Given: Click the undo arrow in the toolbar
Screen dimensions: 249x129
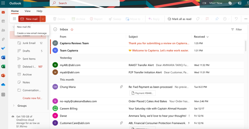Looking at the screenshot, I should [236, 19].
